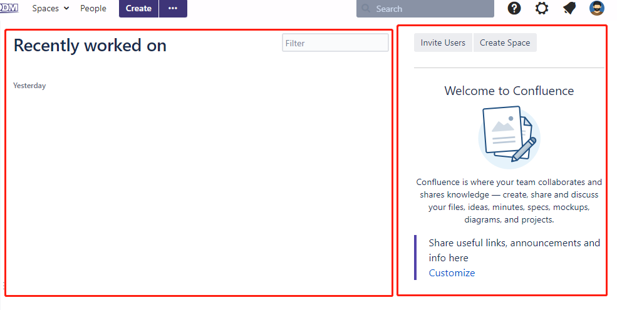Focus the Search field in header

(425, 9)
